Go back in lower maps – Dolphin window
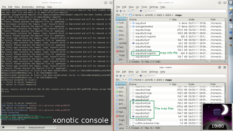Screen dimensions: 233x131 pyautogui.click(x=117, y=76)
